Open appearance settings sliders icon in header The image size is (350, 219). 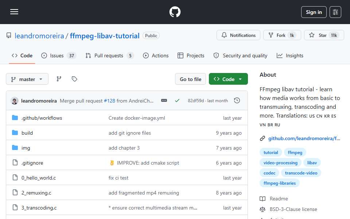click(335, 12)
